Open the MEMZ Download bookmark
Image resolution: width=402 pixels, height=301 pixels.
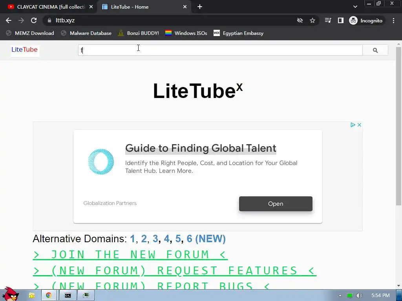pos(30,33)
